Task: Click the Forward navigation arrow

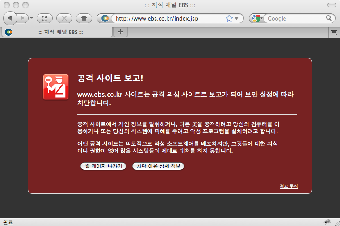Action: [23, 18]
